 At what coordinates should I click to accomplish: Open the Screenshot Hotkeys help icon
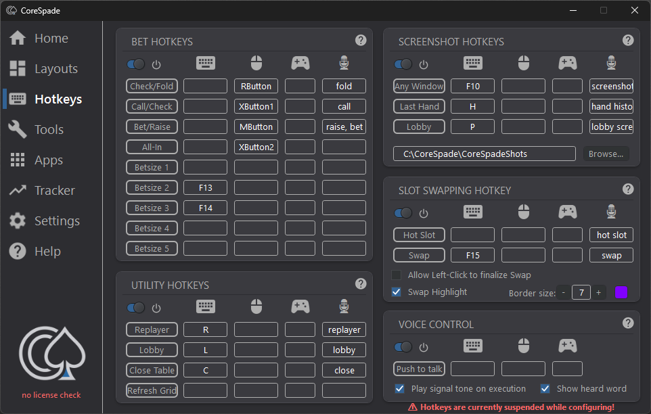point(628,40)
